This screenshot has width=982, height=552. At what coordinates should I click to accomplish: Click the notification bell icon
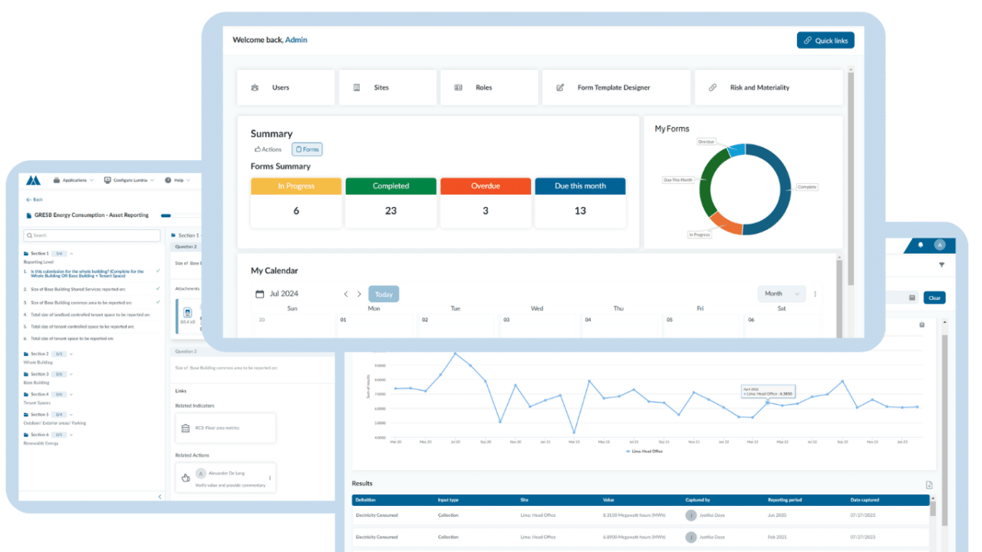(921, 245)
